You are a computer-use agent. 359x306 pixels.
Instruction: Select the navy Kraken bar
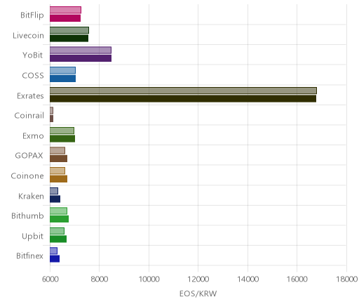pos(55,199)
